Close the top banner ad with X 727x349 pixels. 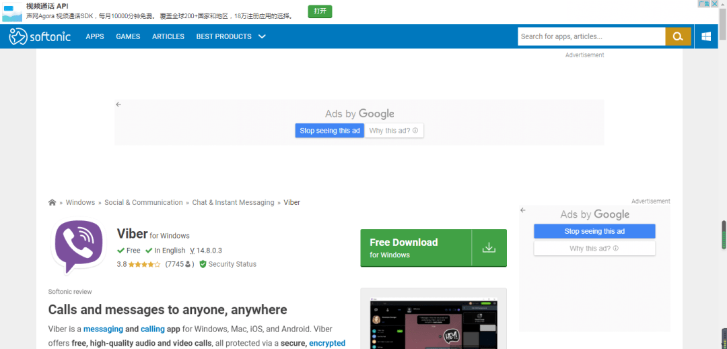coord(715,4)
